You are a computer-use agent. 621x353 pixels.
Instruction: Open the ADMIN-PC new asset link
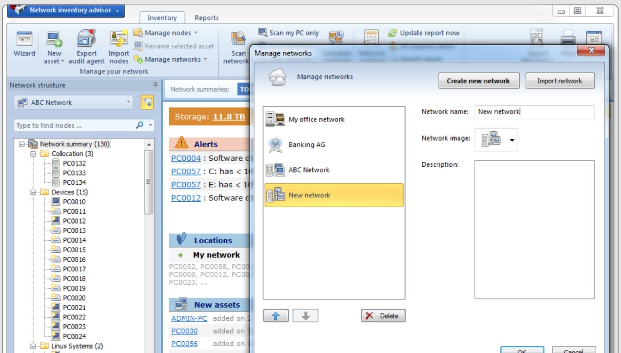point(189,318)
